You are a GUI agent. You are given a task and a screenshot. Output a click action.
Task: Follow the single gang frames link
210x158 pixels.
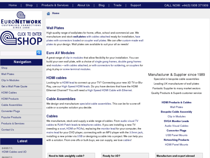tap(106, 61)
